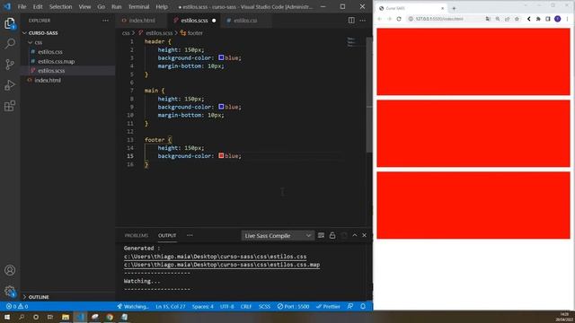The width and height of the screenshot is (575, 323).
Task: Open generated estilos.css path link in output
Action: (x=216, y=257)
